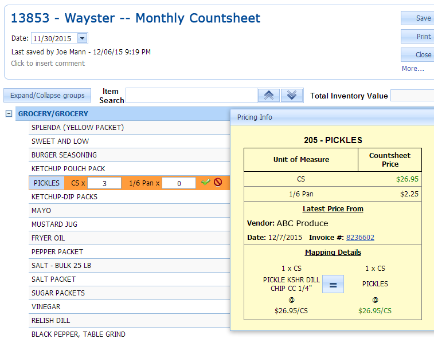The width and height of the screenshot is (434, 339).
Task: Select the MUSTARD JUG item
Action: 54,224
